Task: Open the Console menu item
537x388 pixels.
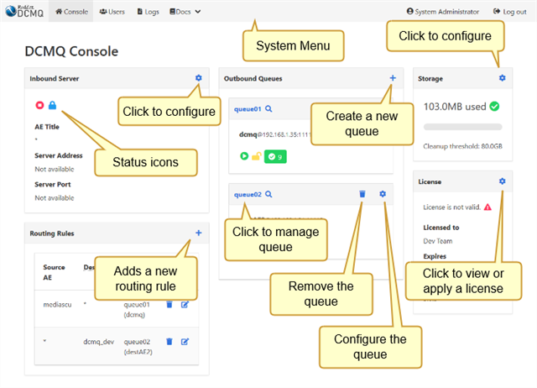Action: click(x=71, y=12)
